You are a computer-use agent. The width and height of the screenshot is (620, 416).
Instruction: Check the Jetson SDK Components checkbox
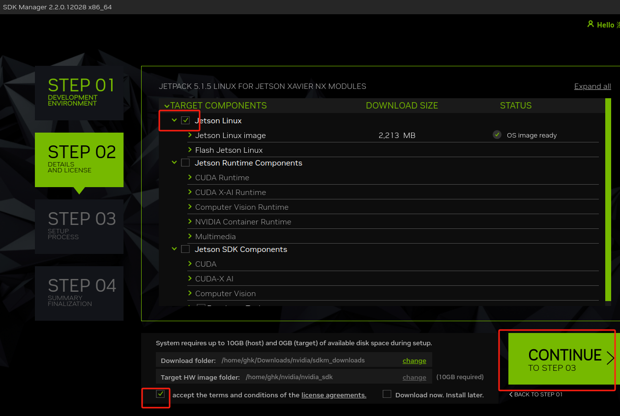coord(185,249)
